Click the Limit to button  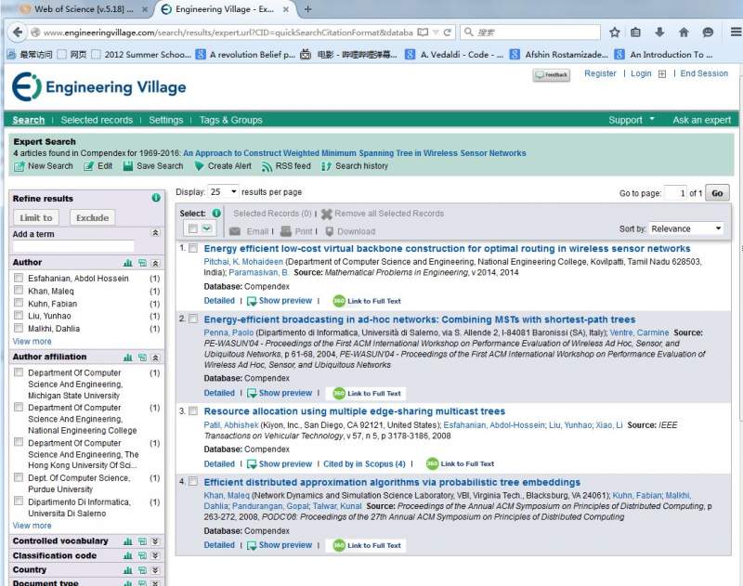(x=36, y=217)
